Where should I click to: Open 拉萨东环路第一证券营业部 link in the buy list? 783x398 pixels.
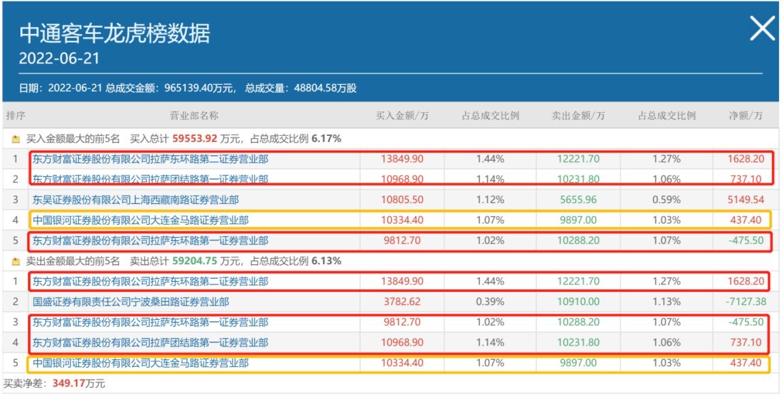150,240
